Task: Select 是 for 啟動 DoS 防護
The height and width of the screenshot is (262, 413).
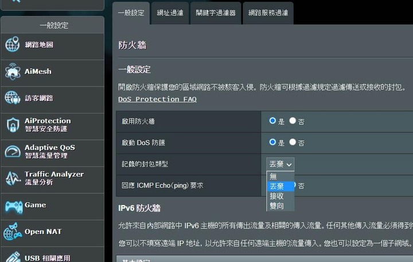Action: 272,142
